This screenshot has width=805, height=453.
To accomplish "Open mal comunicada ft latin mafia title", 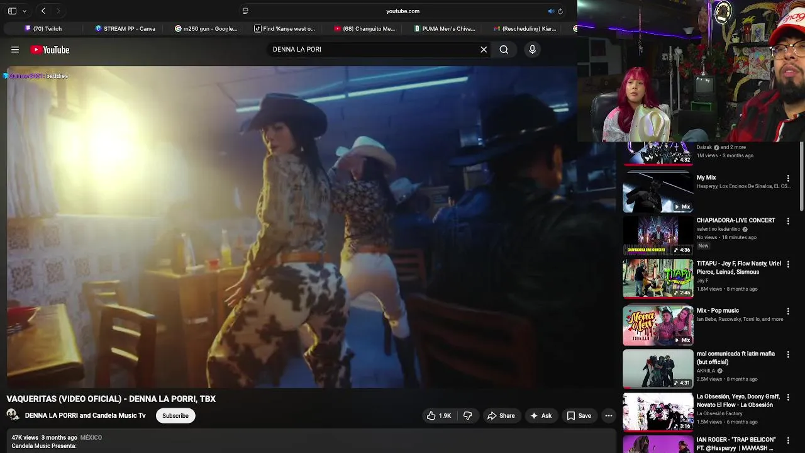I will (736, 358).
